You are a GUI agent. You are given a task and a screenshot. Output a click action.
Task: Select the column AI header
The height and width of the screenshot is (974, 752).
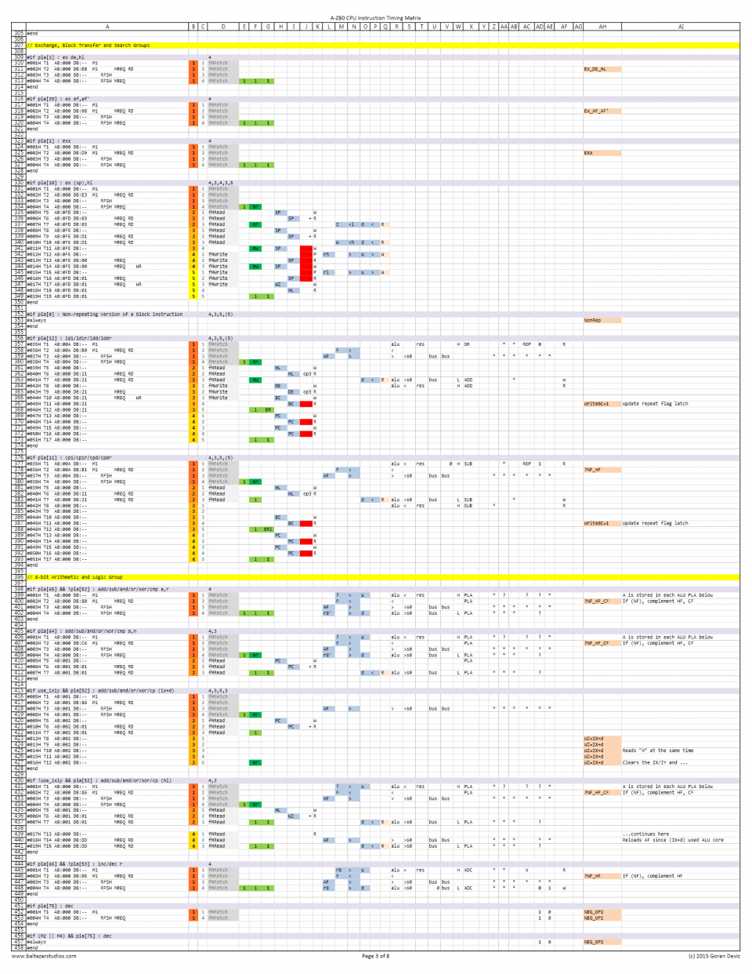tap(680, 27)
